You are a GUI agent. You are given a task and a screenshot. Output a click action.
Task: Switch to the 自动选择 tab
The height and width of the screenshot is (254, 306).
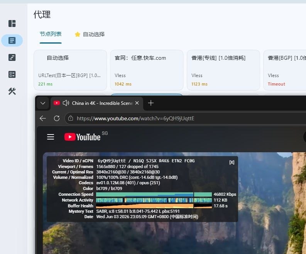tap(94, 34)
